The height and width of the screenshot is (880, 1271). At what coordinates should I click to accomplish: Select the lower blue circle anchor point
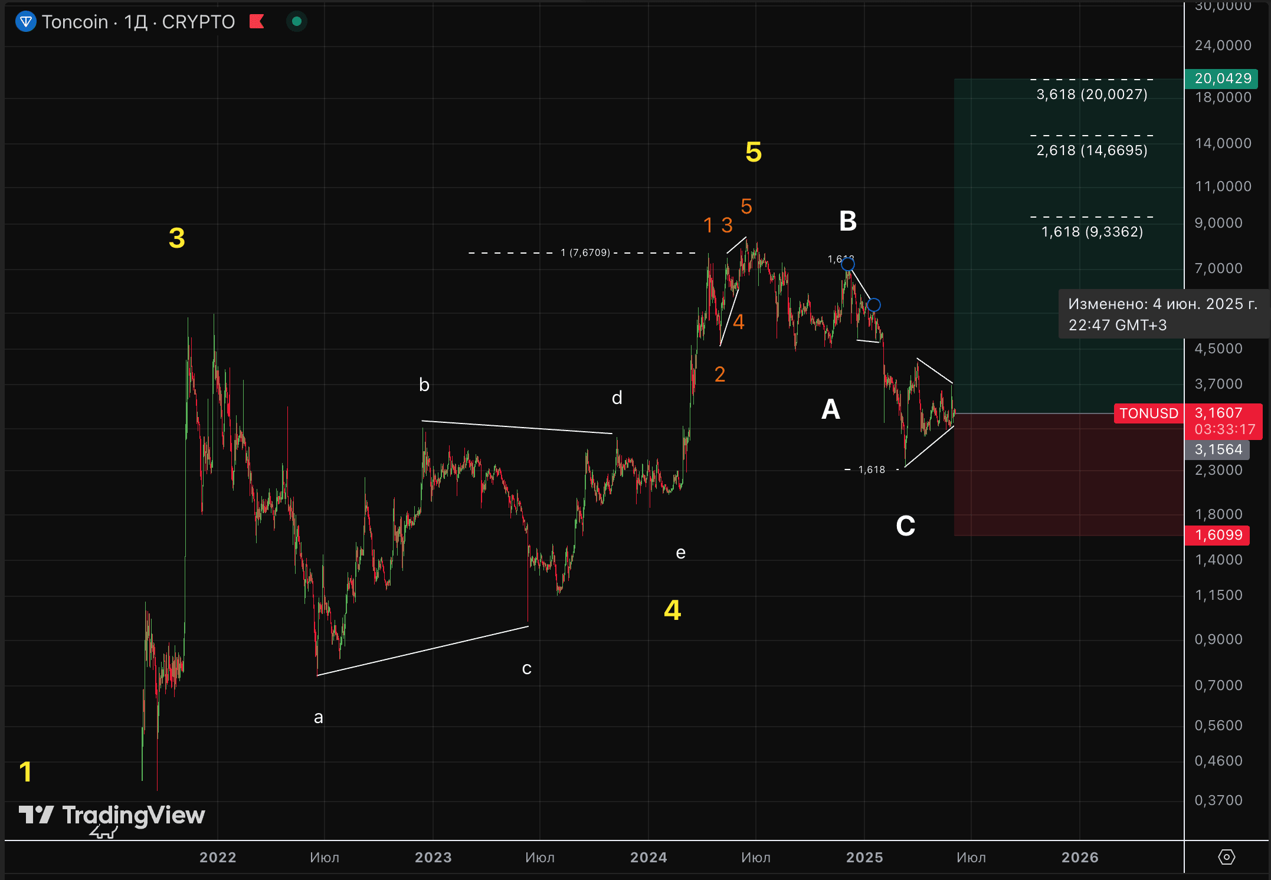pyautogui.click(x=874, y=305)
